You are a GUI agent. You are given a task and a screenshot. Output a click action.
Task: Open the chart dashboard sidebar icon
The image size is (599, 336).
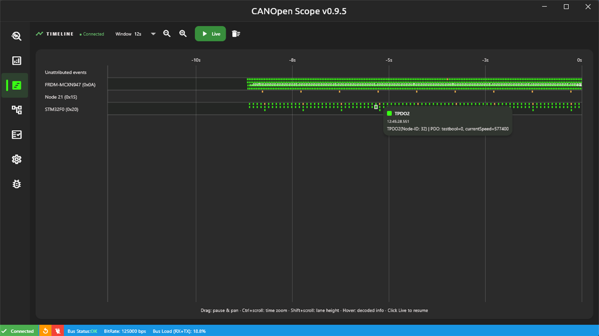click(16, 61)
